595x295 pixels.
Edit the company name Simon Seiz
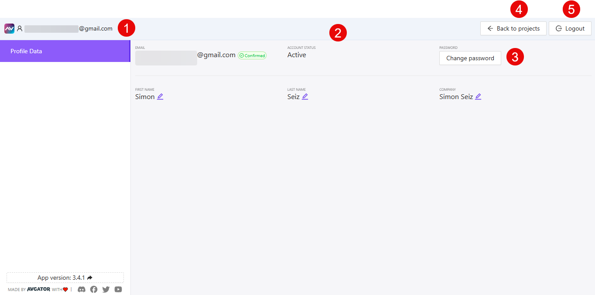tap(478, 96)
